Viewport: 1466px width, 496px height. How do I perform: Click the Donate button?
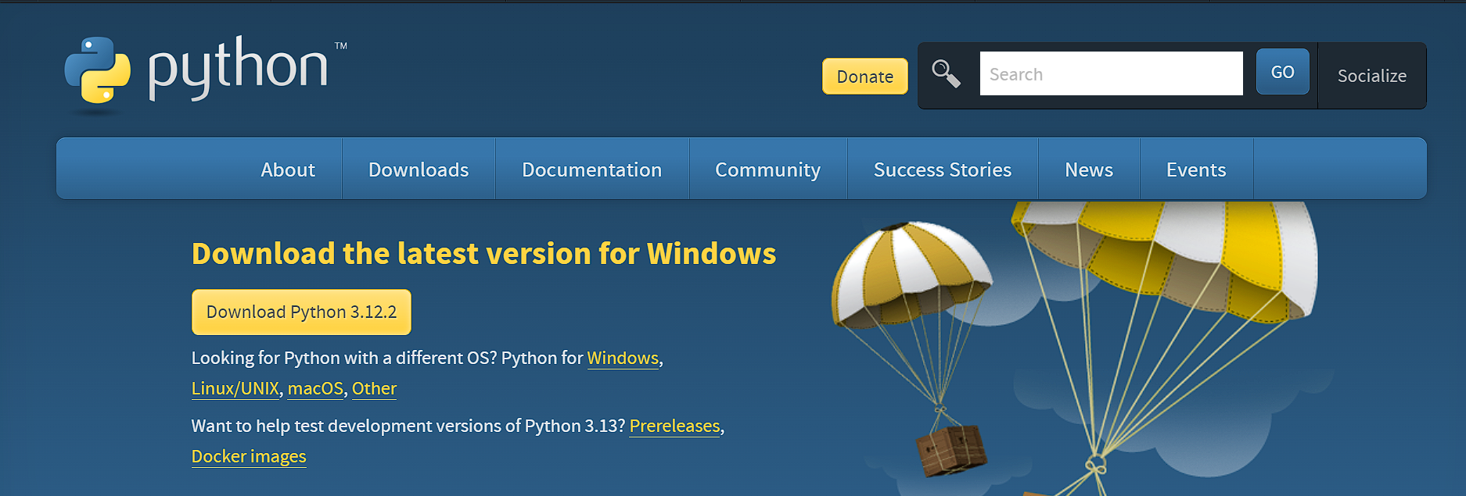pos(865,77)
